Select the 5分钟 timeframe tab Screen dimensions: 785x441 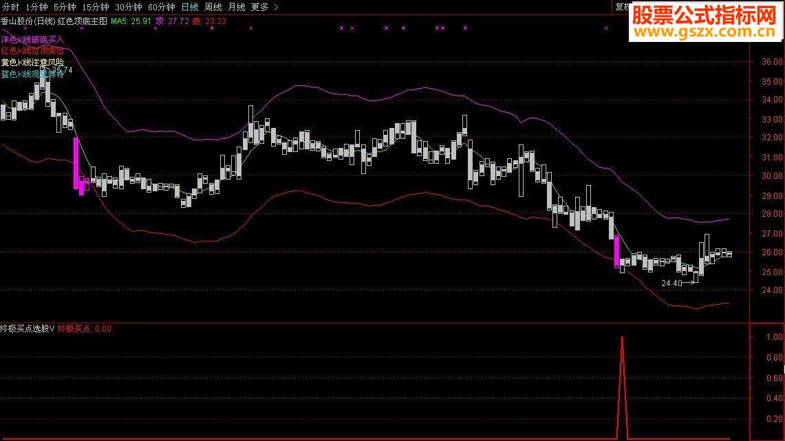coord(65,7)
